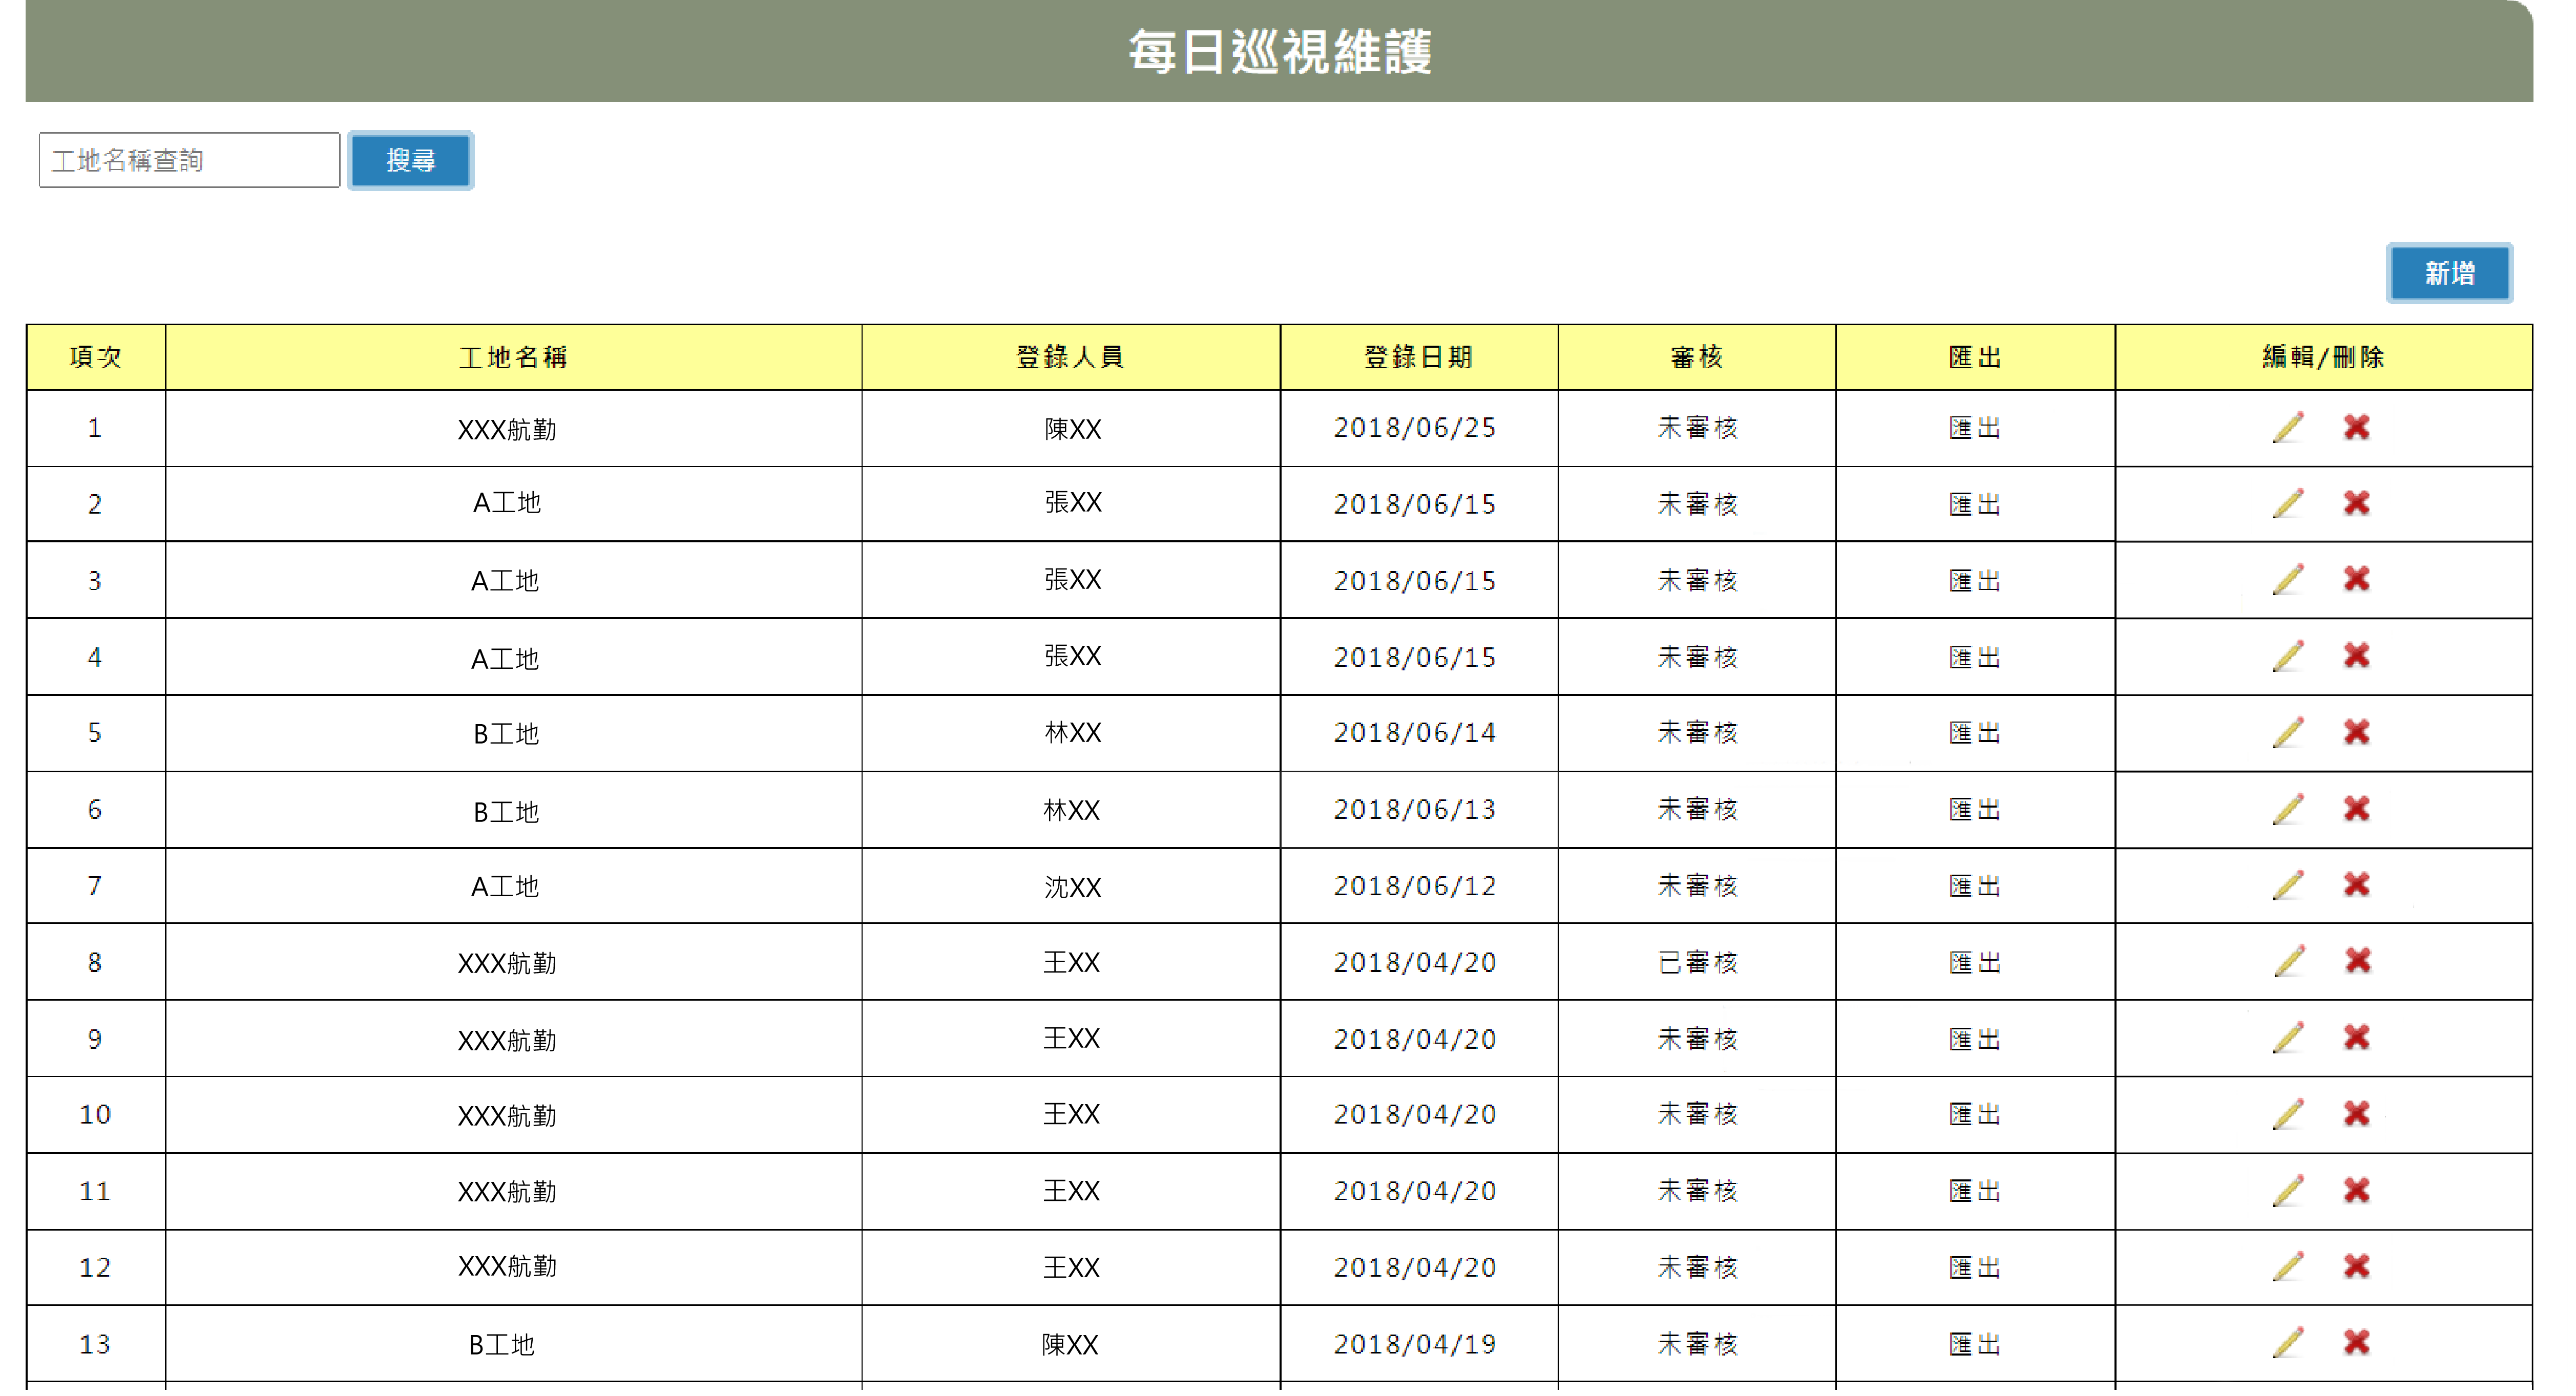This screenshot has height=1396, width=2576.
Task: Export row 4 using 匯出
Action: (1974, 657)
